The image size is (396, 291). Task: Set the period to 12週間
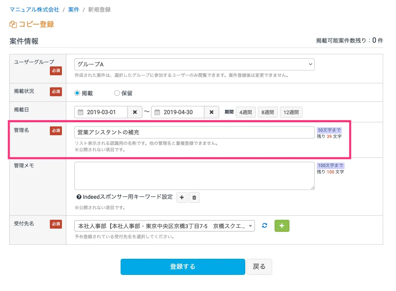(291, 112)
